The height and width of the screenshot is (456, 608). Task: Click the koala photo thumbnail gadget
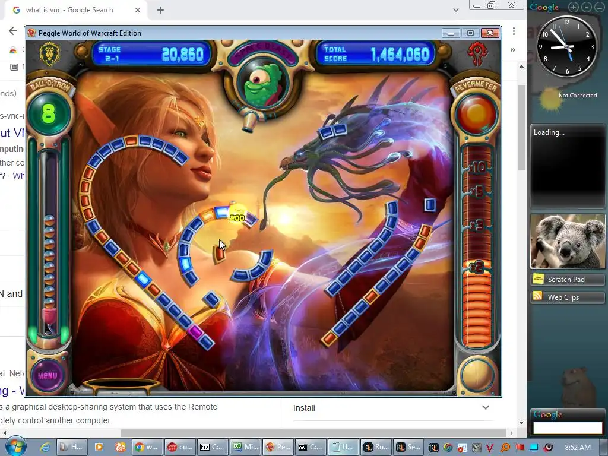pos(568,241)
